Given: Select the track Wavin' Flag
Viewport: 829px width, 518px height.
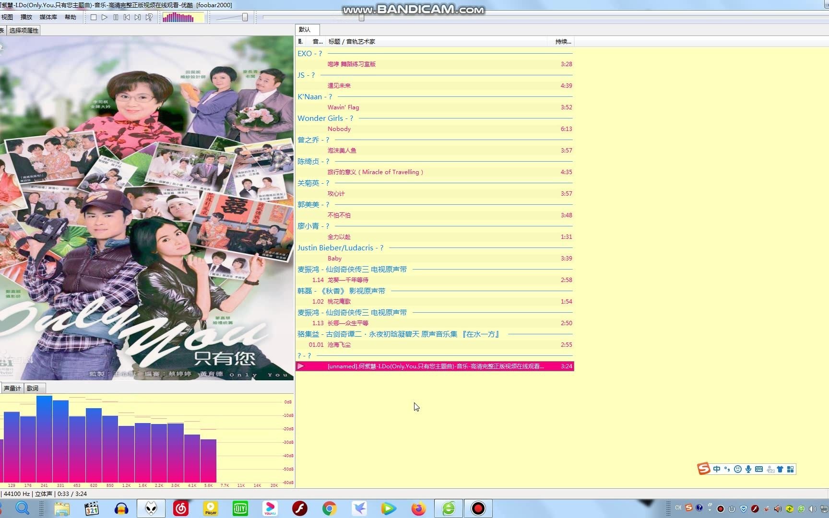Looking at the screenshot, I should tap(435, 107).
